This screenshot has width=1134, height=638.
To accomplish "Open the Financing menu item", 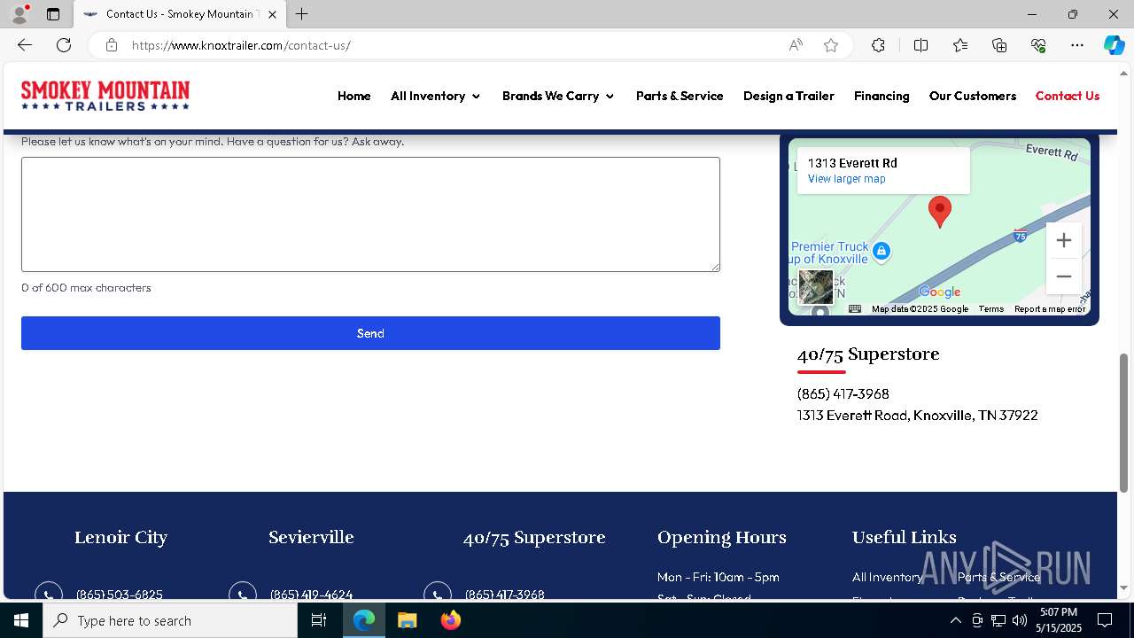I will 882,96.
